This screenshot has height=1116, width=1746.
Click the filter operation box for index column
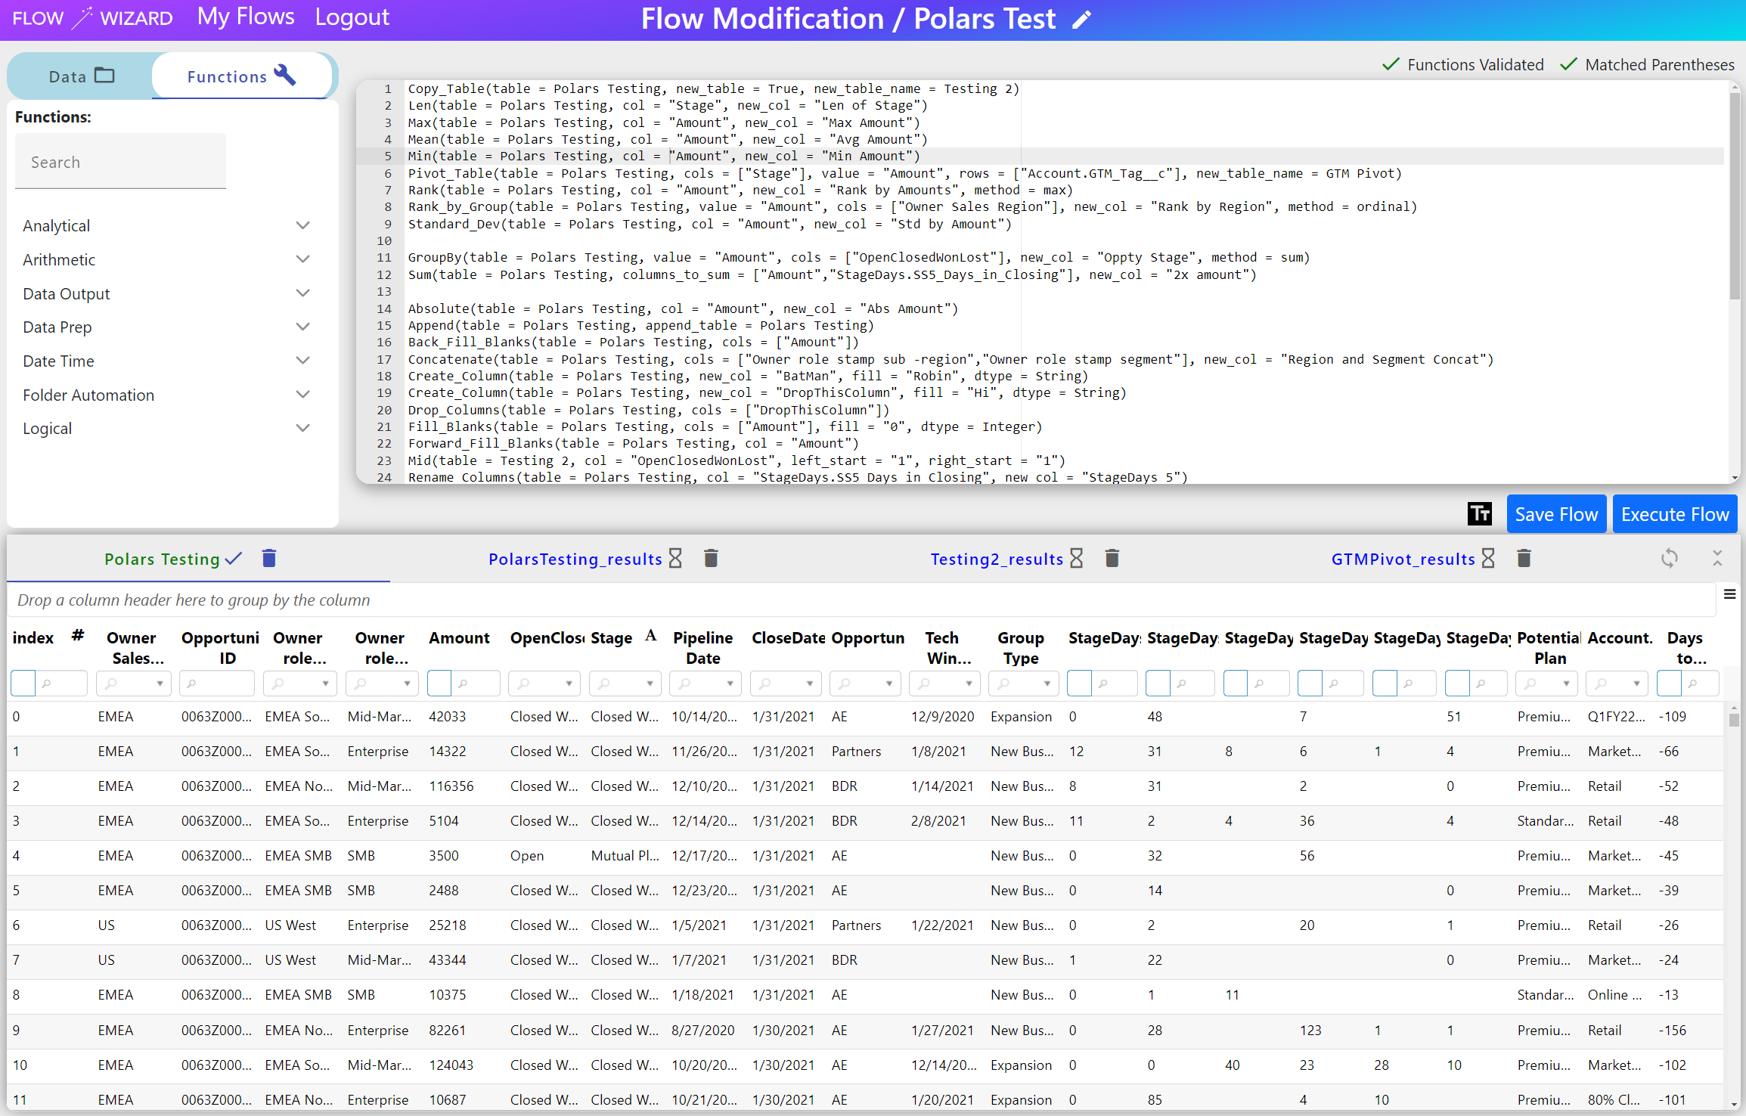[x=23, y=684]
